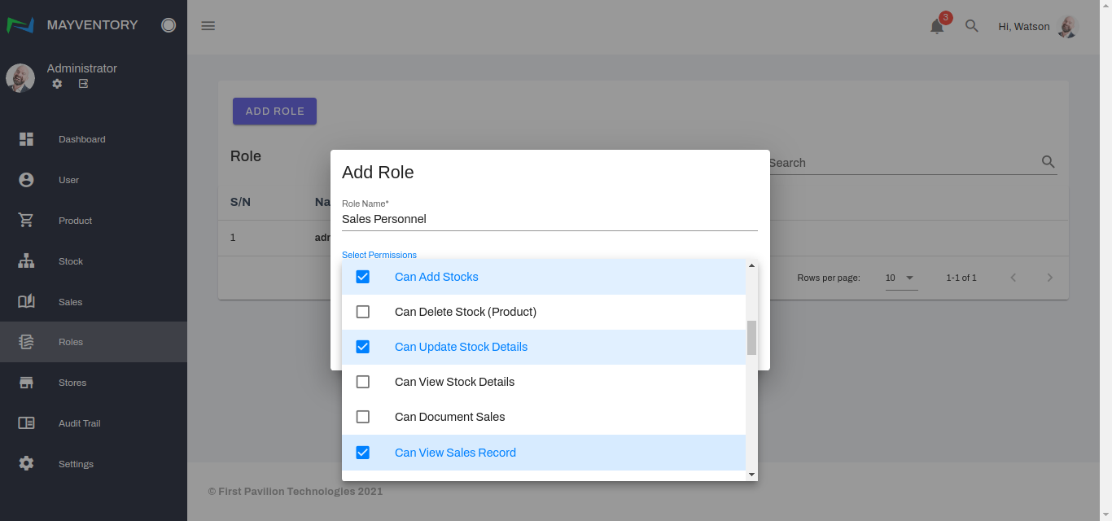This screenshot has width=1112, height=521.
Task: Open the Audit Trail menu item
Action: click(79, 423)
